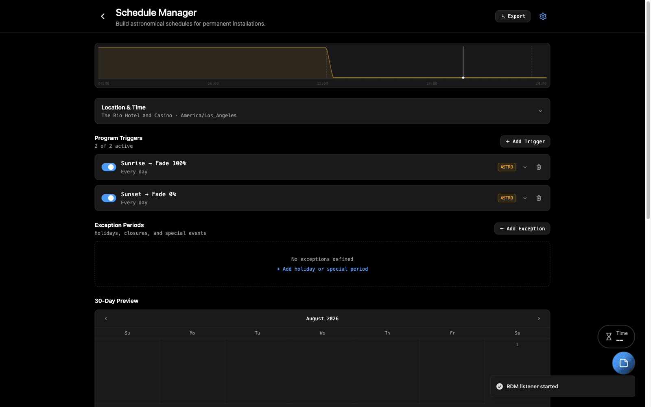Click the current-time marker on the timeline graph
The image size is (651, 407).
point(463,77)
